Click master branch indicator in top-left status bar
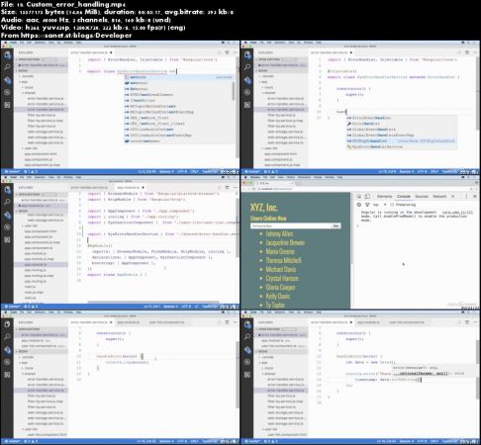Image resolution: width=481 pixels, height=445 pixels. tap(13, 172)
